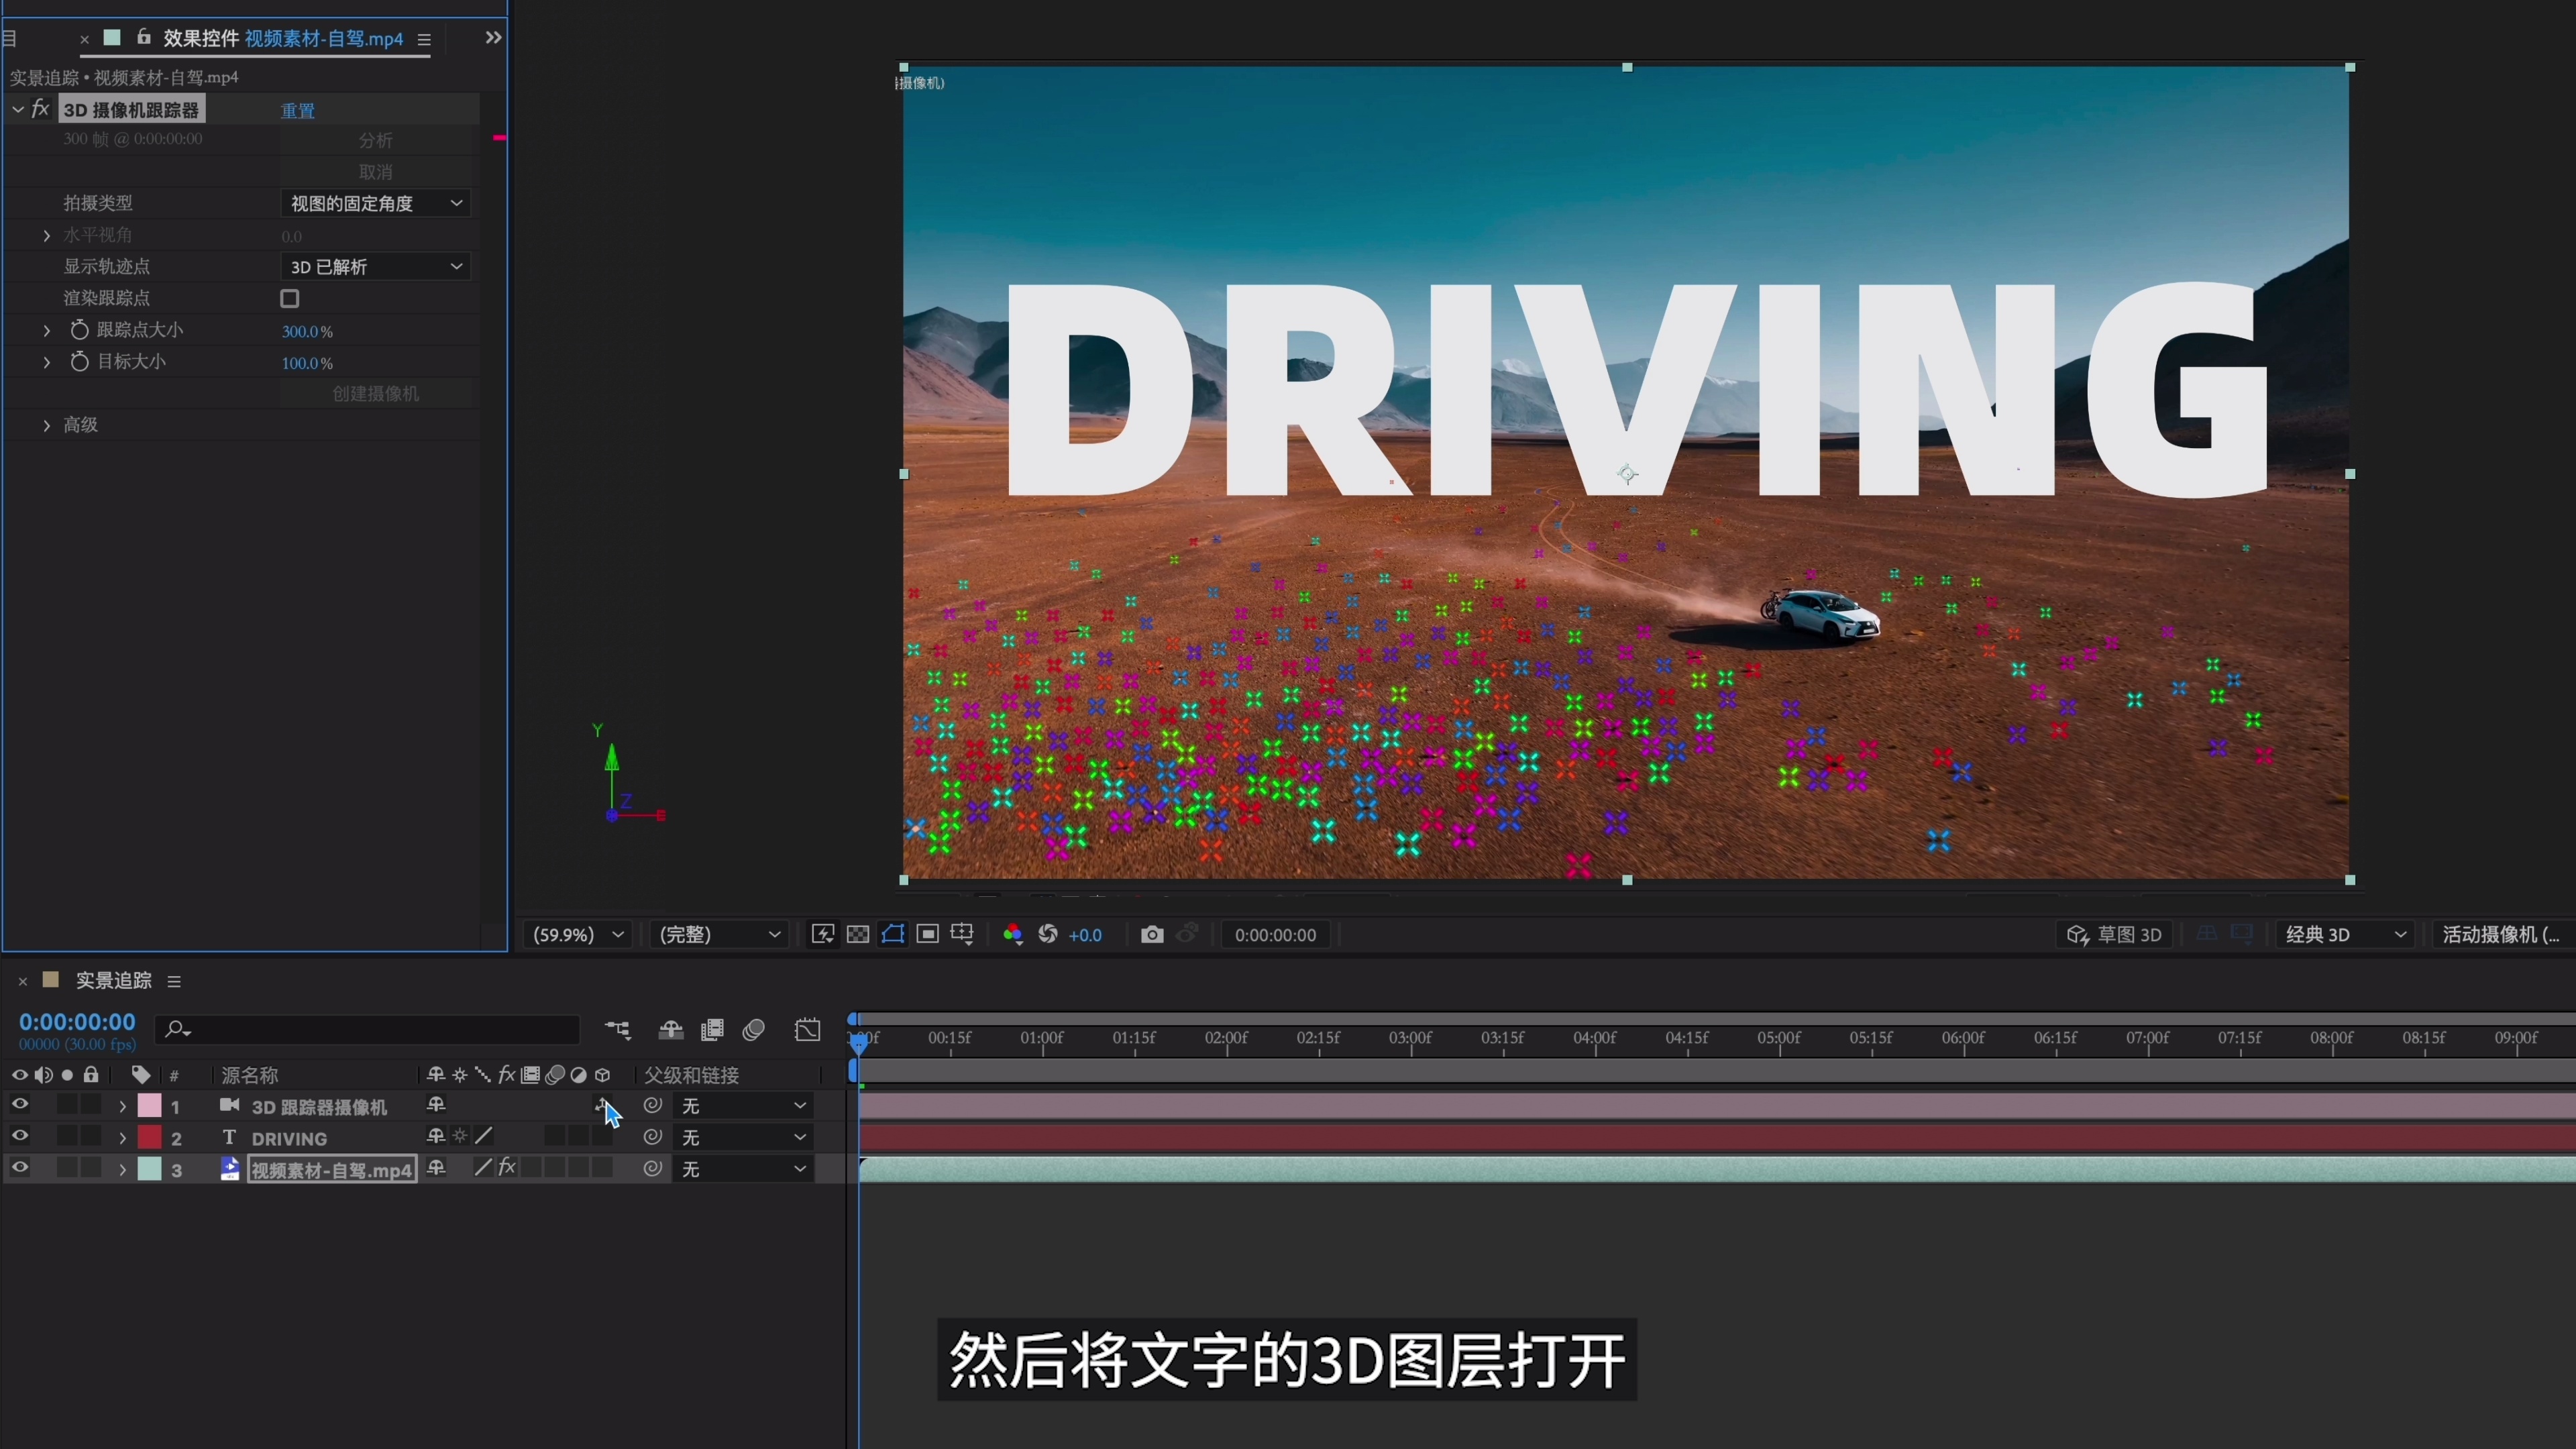Open 经典 3D renderer dropdown

[2345, 934]
